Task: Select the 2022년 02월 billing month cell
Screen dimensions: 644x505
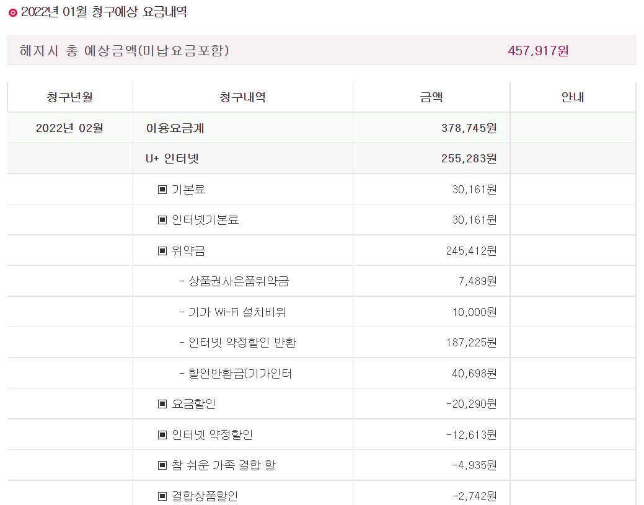Action: tap(69, 128)
